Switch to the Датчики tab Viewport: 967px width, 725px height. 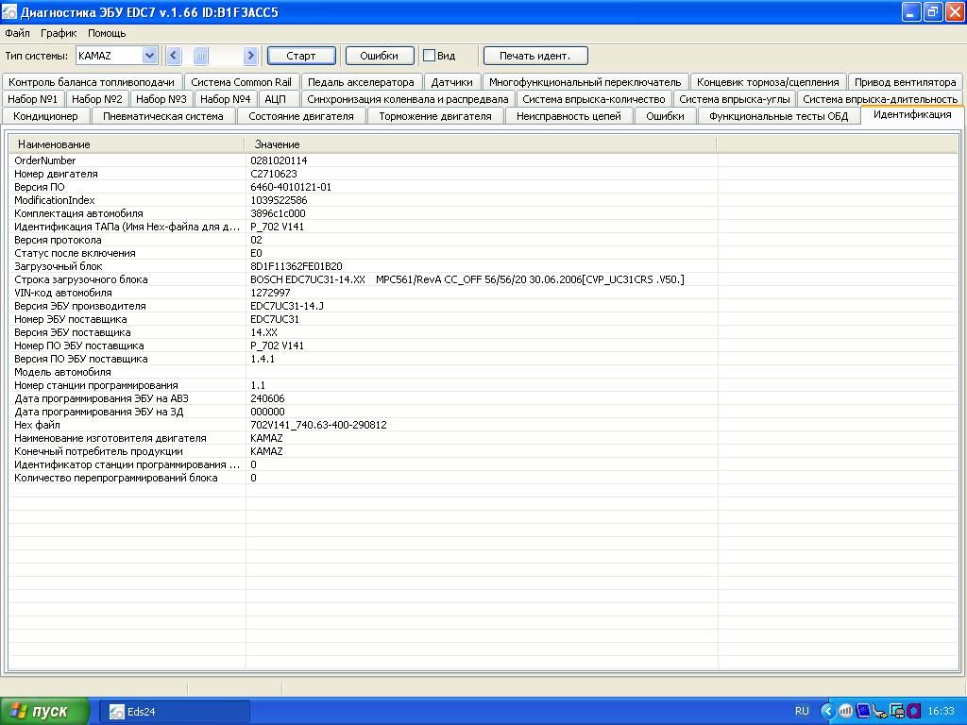452,82
